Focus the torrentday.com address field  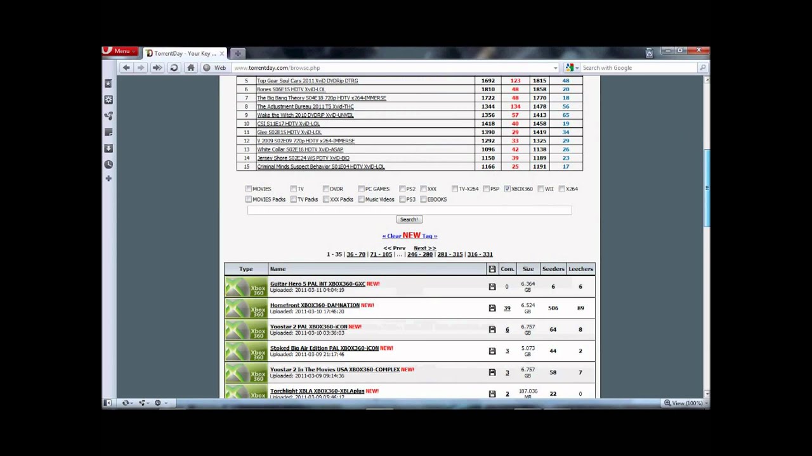pyautogui.click(x=390, y=68)
